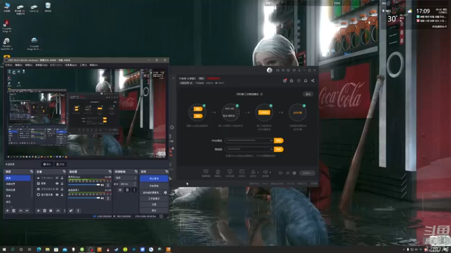The width and height of the screenshot is (451, 253).
Task: Open Microsoft Edge from the taskbar
Action: point(39,250)
